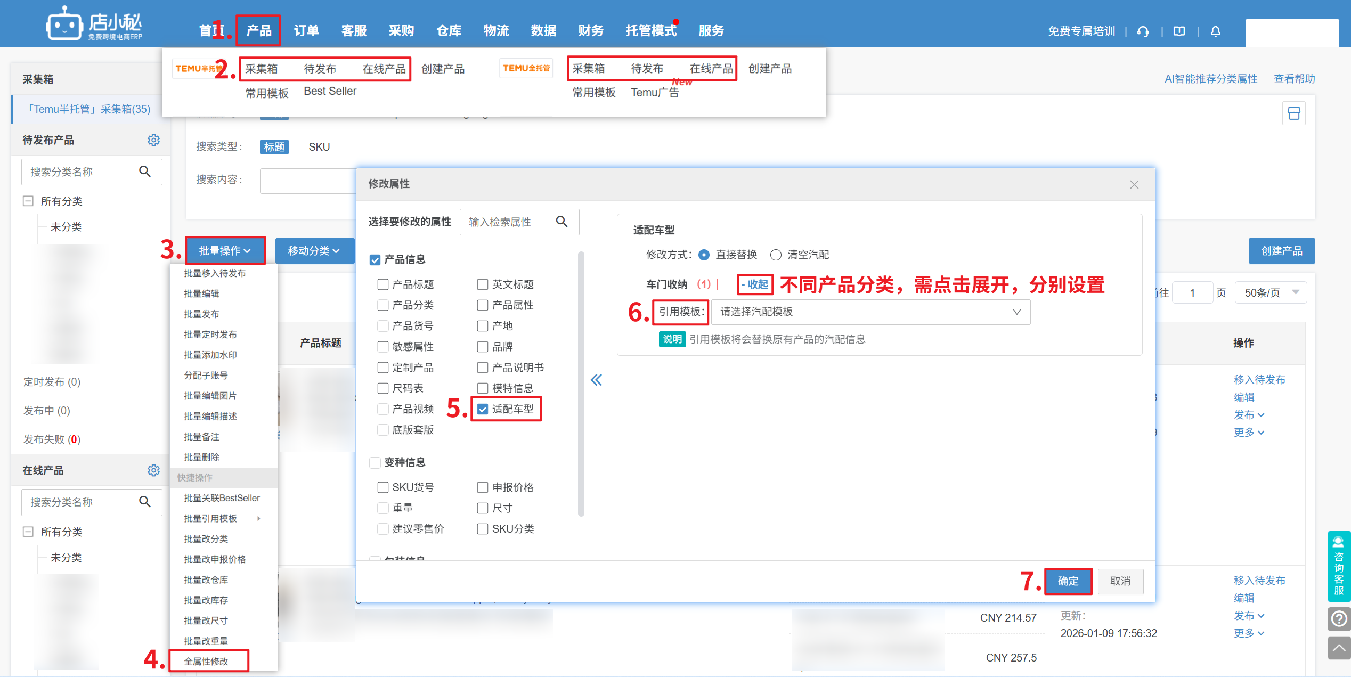
Task: Open the 咨询客服 floating widget
Action: 1339,566
